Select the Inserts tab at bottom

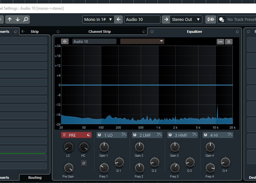[x=5, y=178]
